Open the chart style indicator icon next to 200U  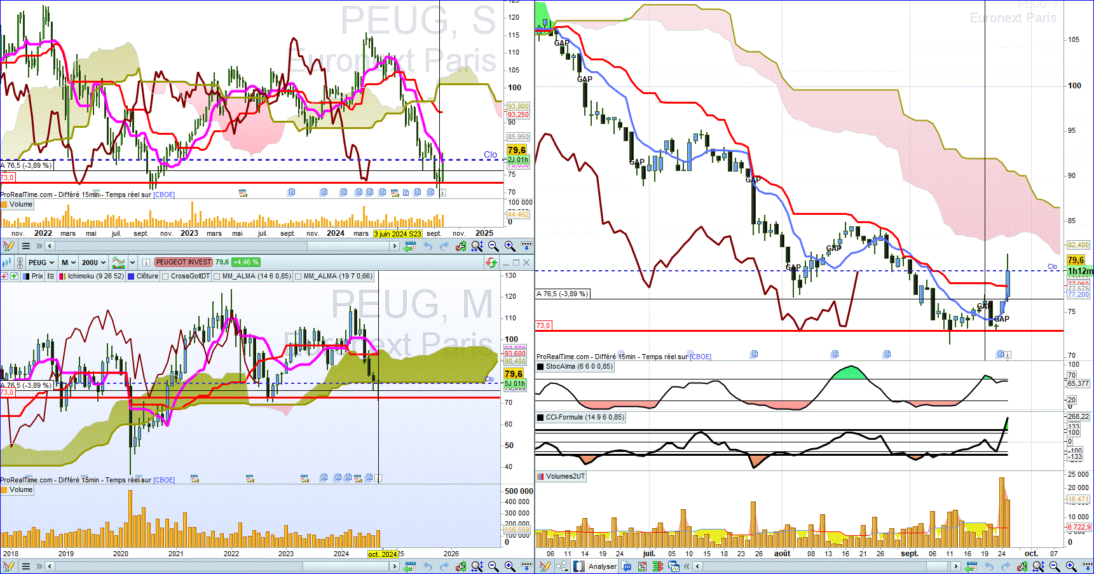pos(118,263)
